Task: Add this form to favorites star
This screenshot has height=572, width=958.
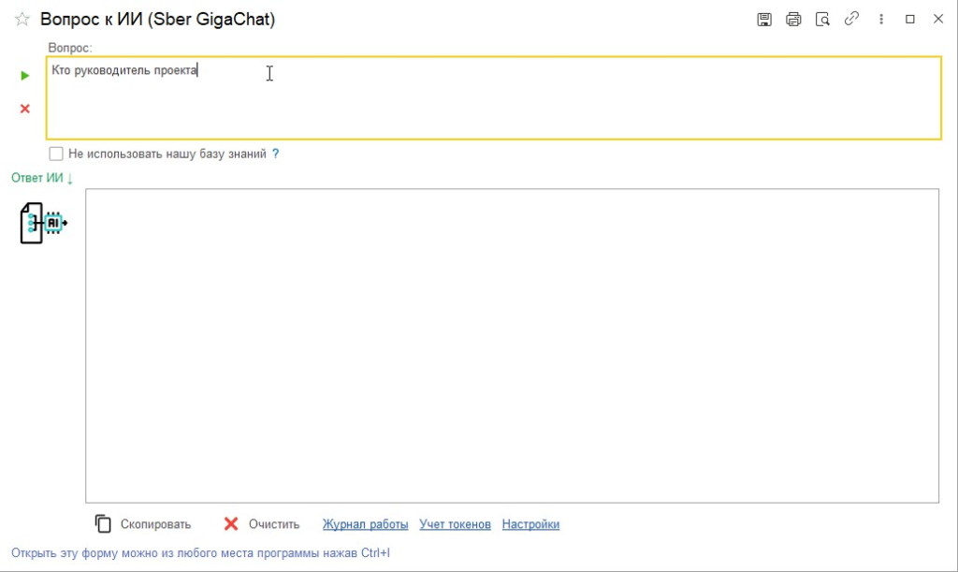Action: click(x=22, y=20)
